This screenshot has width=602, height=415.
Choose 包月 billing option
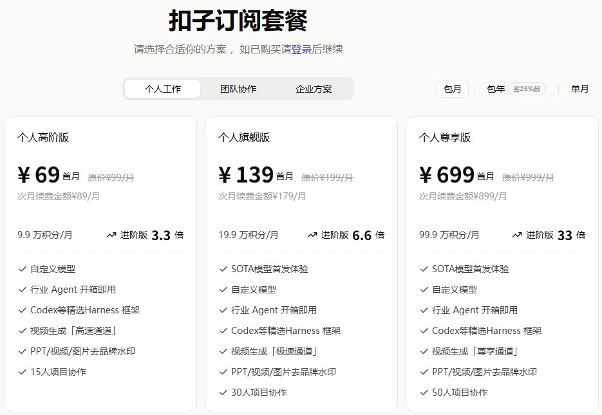point(452,89)
